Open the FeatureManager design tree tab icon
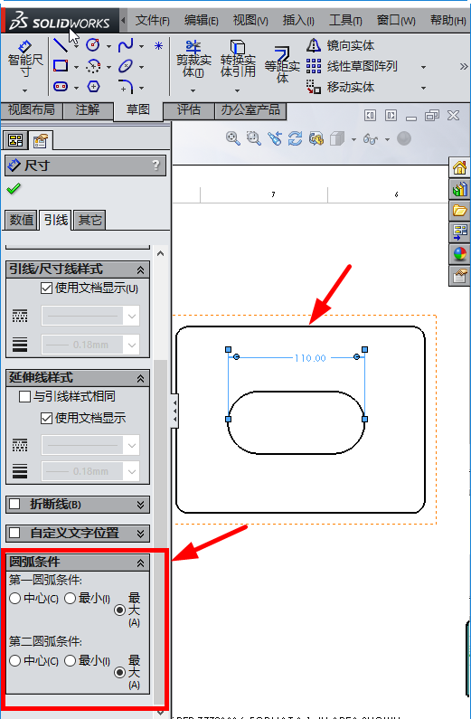 pyautogui.click(x=15, y=140)
